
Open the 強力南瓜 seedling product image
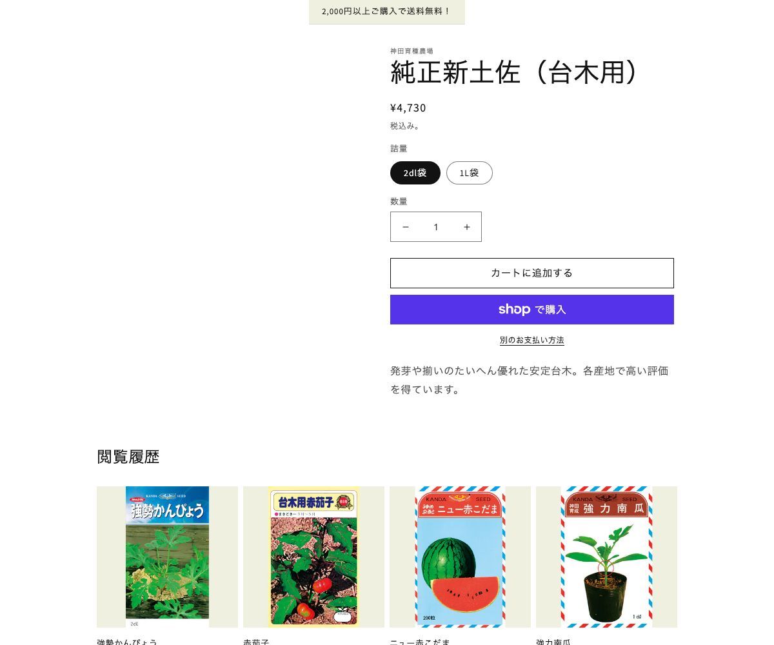pos(606,557)
